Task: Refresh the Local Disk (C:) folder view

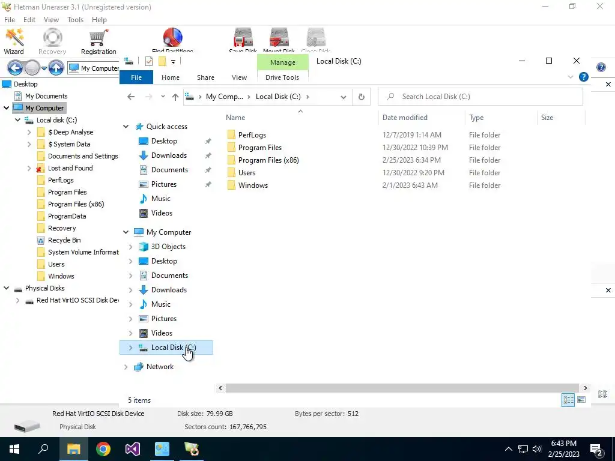Action: click(x=361, y=97)
